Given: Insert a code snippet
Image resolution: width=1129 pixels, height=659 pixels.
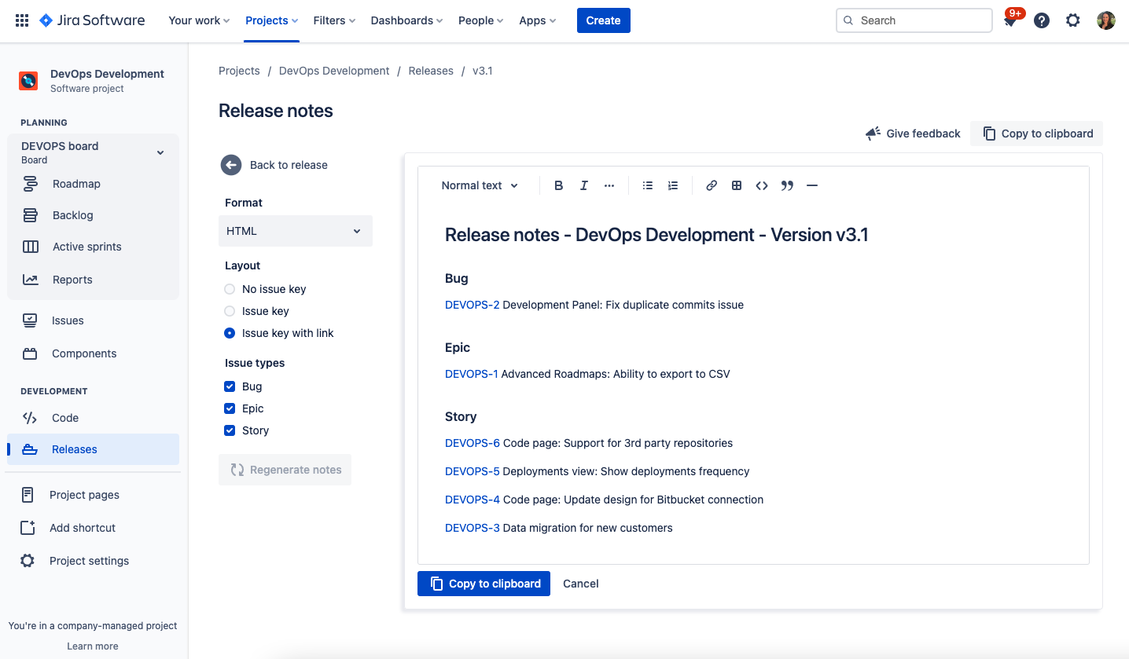Looking at the screenshot, I should (762, 185).
